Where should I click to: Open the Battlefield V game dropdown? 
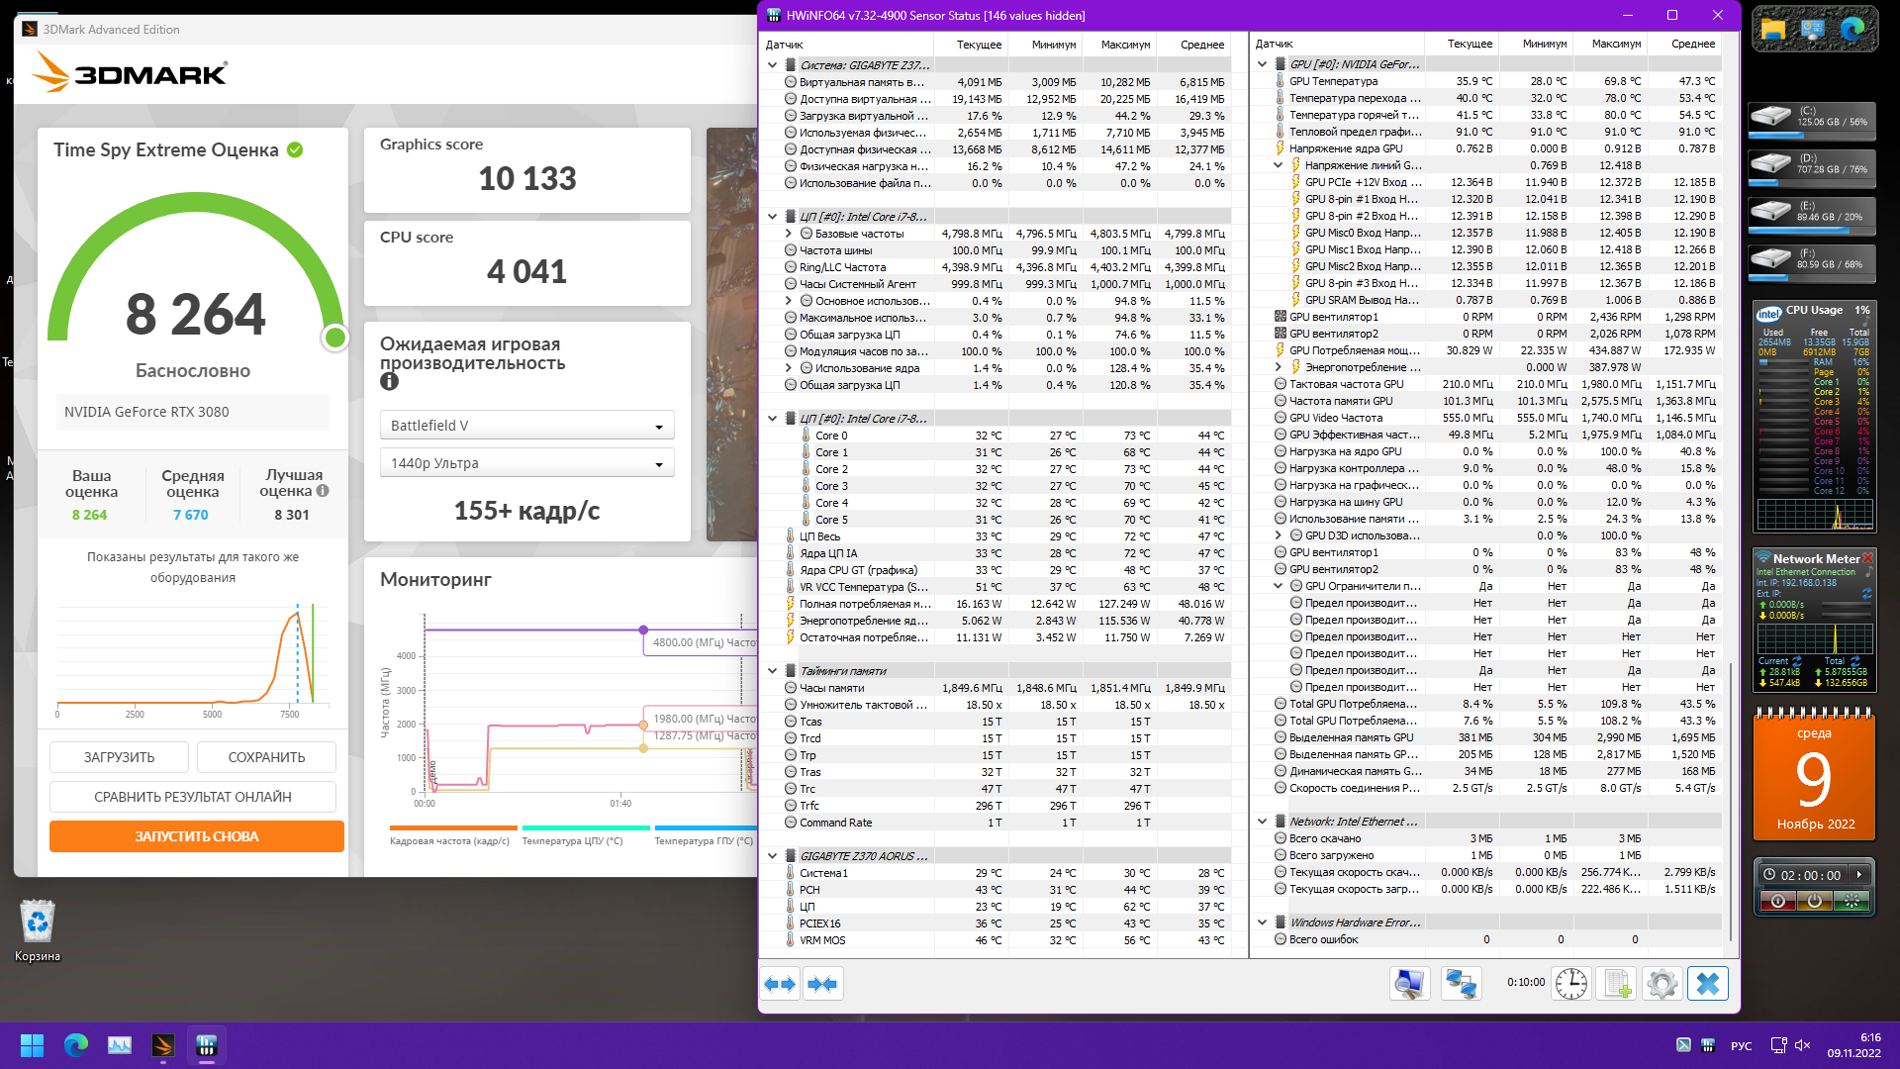tap(526, 426)
